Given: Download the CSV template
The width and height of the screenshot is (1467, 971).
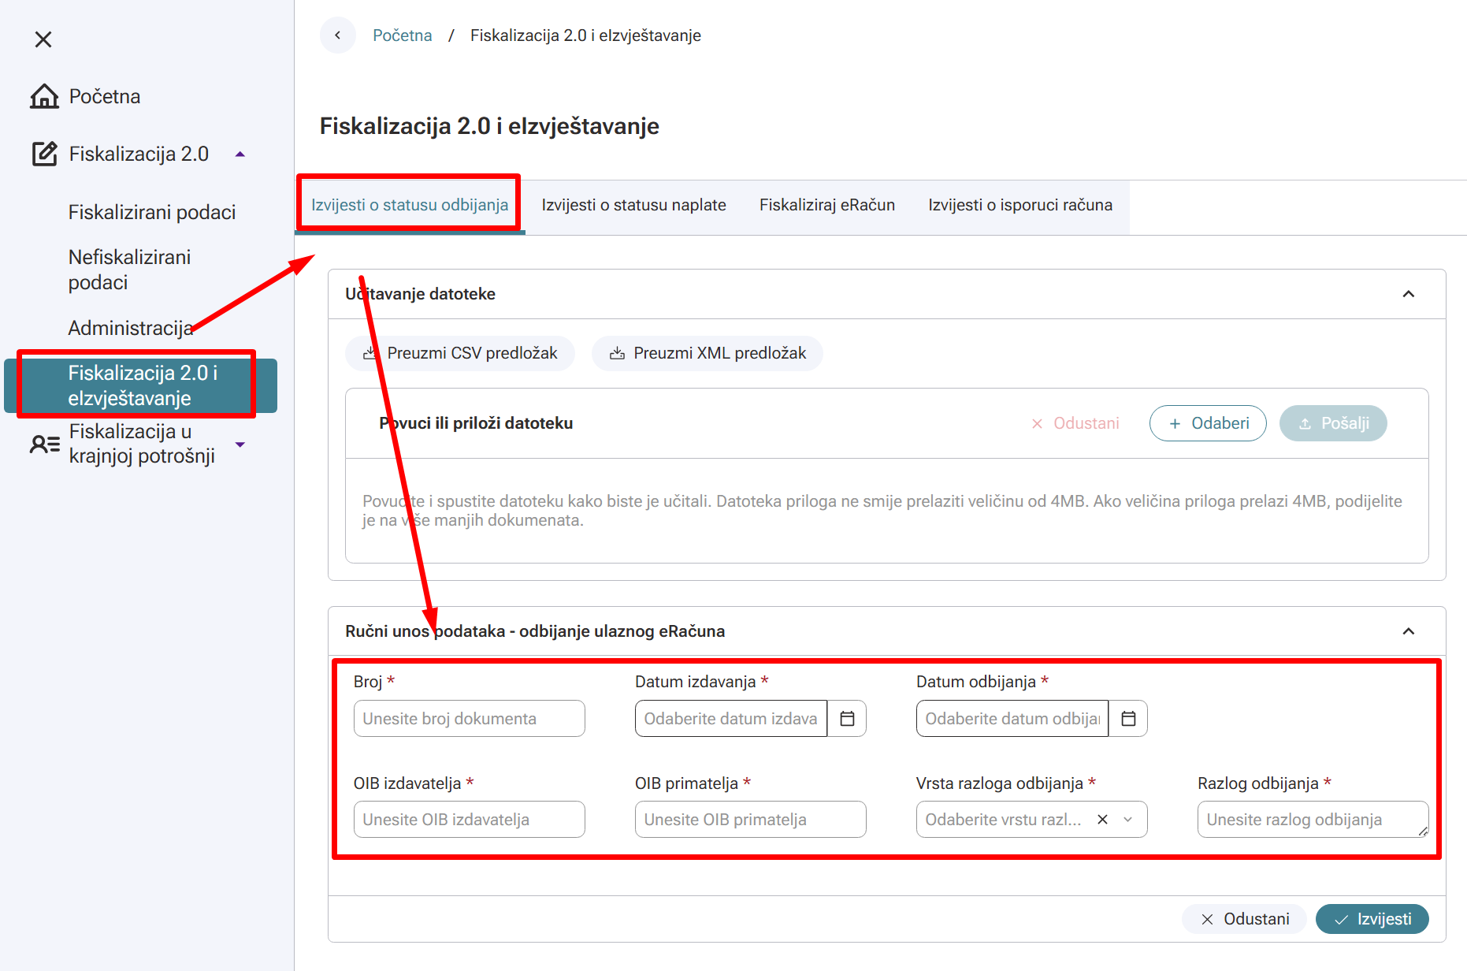Looking at the screenshot, I should click(x=460, y=353).
